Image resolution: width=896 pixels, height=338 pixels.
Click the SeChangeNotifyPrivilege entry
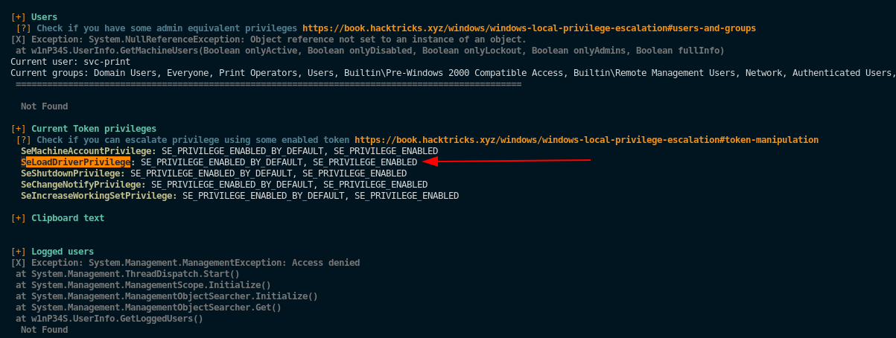point(83,185)
